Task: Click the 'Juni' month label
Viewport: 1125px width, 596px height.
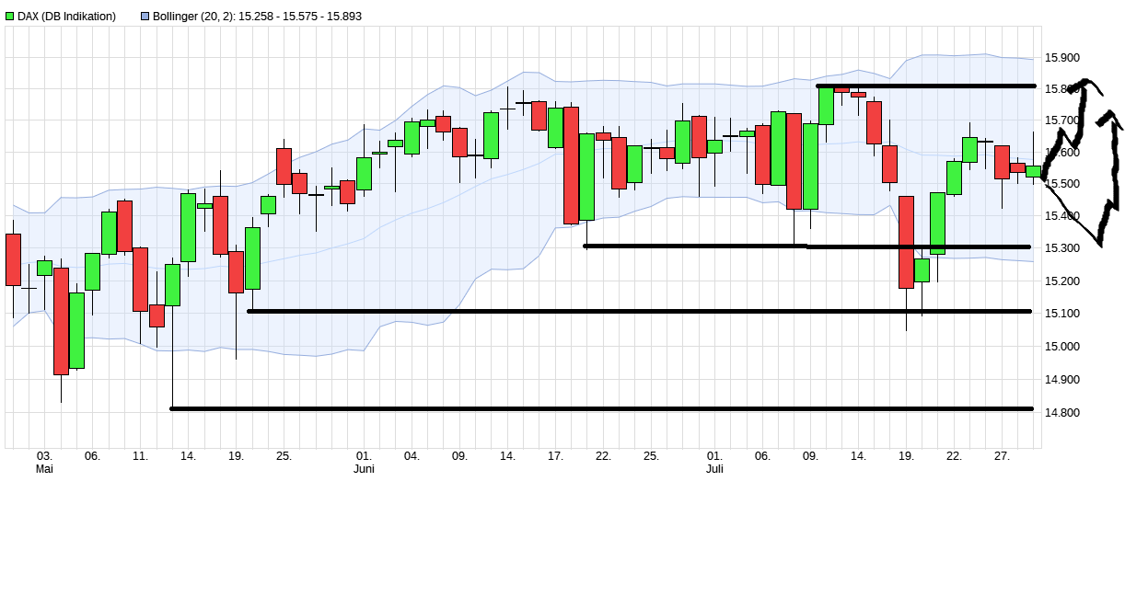Action: pos(364,469)
